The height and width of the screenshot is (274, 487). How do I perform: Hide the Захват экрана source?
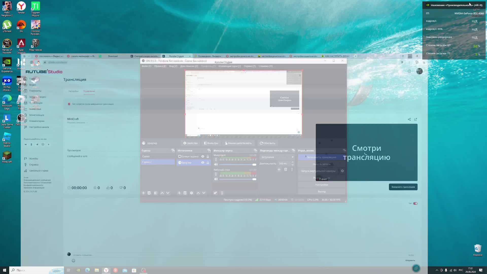203,157
